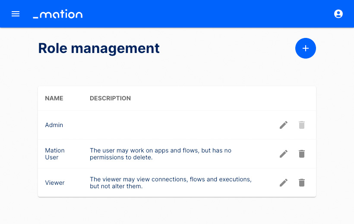The image size is (354, 224).
Task: Edit the Viewer role
Action: pos(284,183)
